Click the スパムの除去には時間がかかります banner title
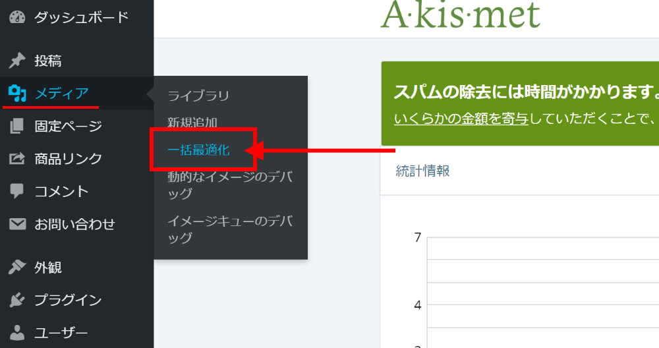Screen dimensions: 659x348 [x=524, y=92]
